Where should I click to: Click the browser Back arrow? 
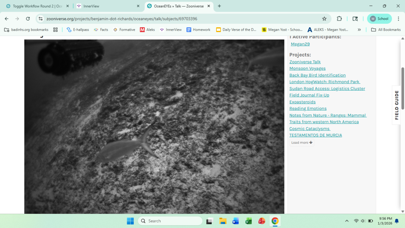click(x=7, y=19)
